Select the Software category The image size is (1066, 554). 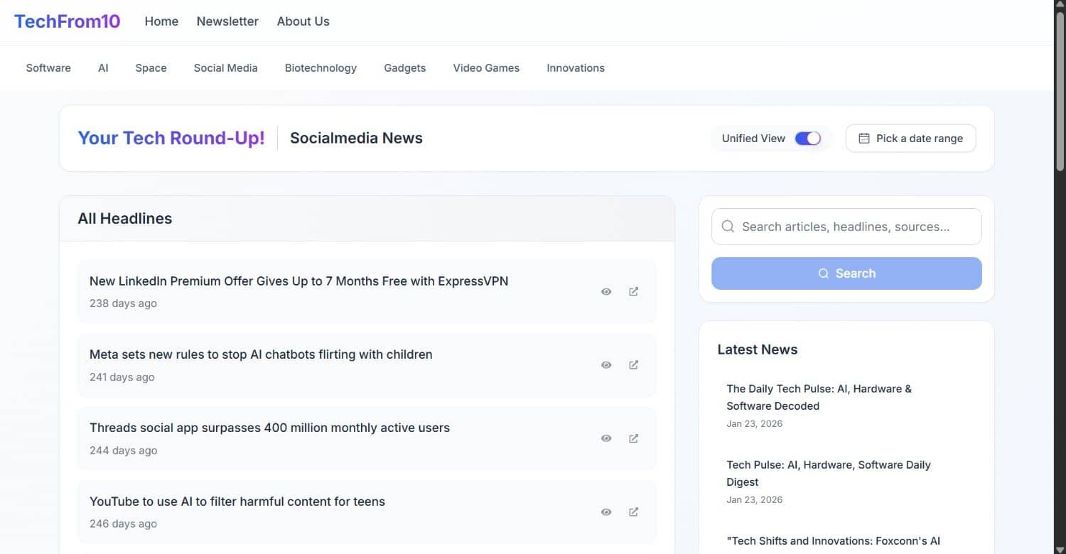tap(48, 68)
